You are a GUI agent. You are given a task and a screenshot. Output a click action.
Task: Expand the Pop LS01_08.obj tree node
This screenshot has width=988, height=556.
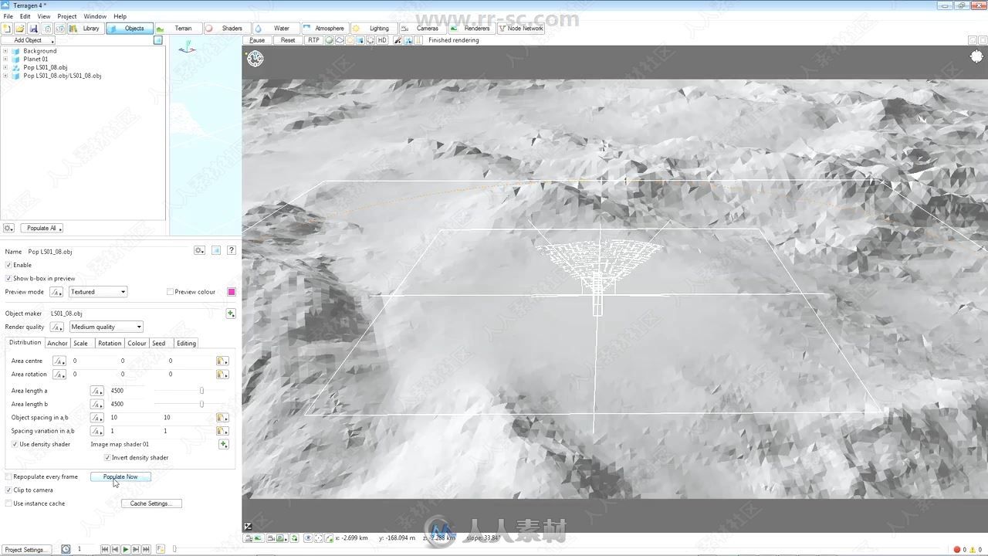[x=5, y=67]
